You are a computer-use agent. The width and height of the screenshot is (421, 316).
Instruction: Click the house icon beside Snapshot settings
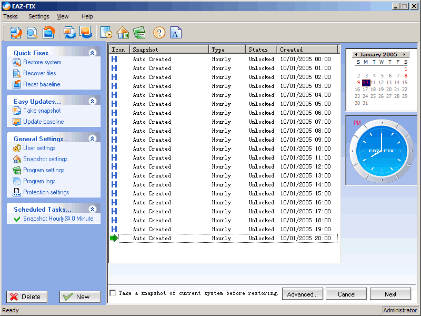click(17, 159)
